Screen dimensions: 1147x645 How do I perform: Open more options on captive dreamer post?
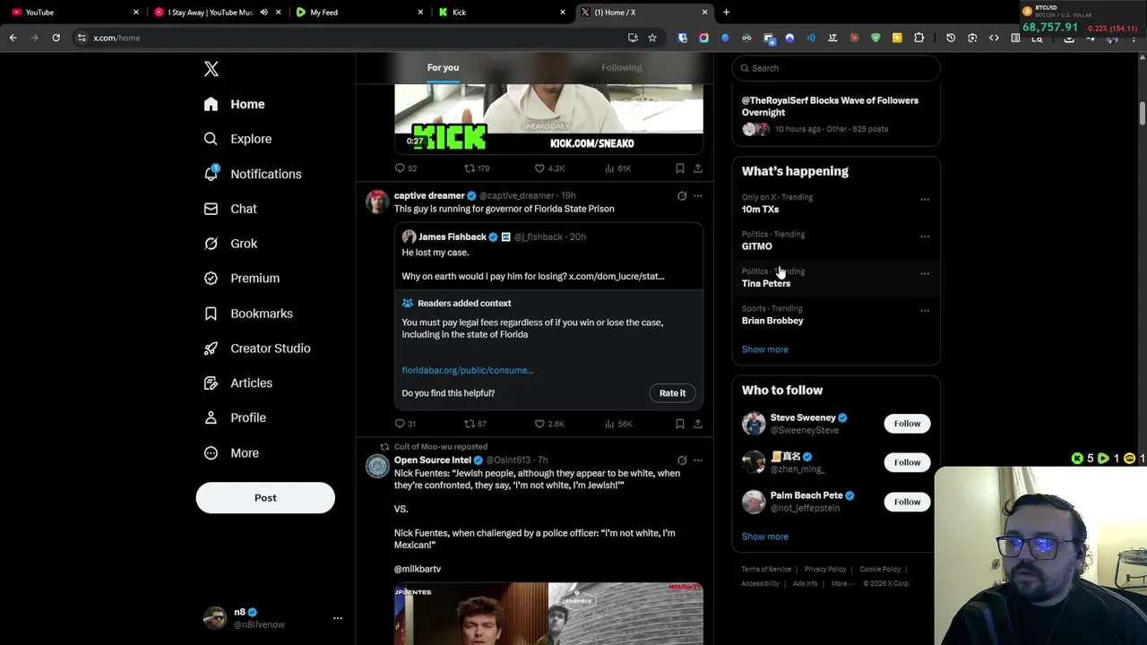698,196
